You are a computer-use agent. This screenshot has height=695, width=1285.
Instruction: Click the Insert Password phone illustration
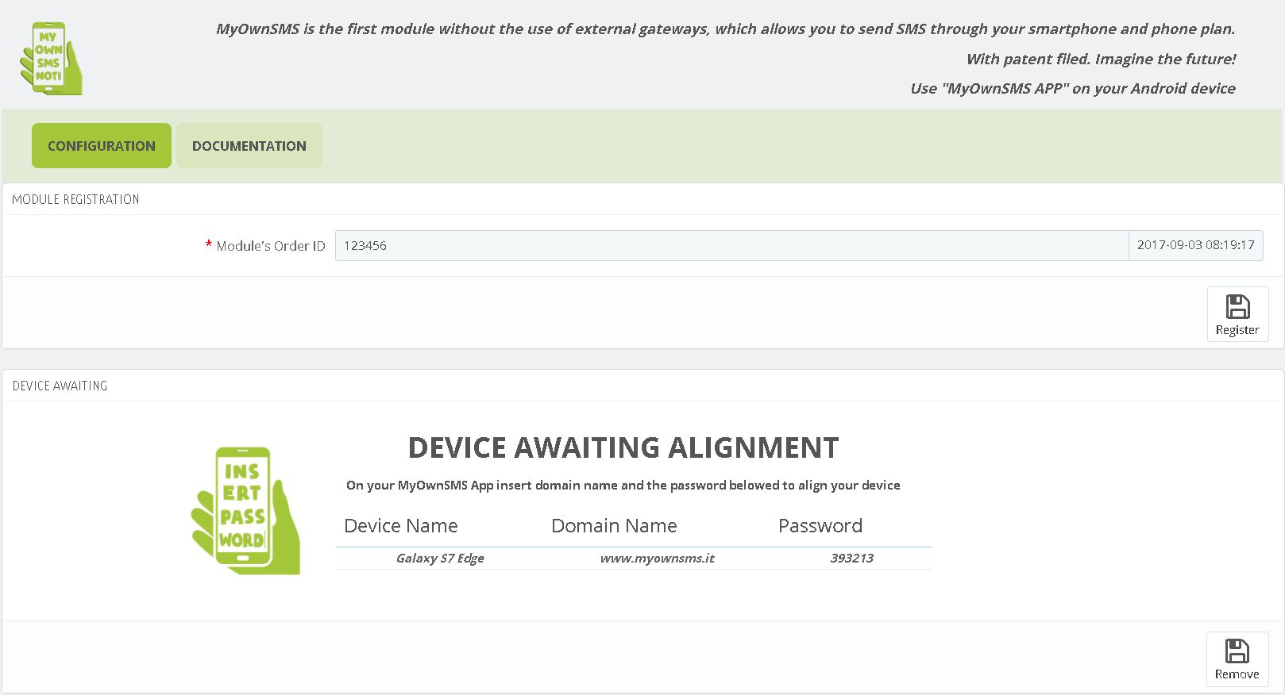(x=245, y=510)
